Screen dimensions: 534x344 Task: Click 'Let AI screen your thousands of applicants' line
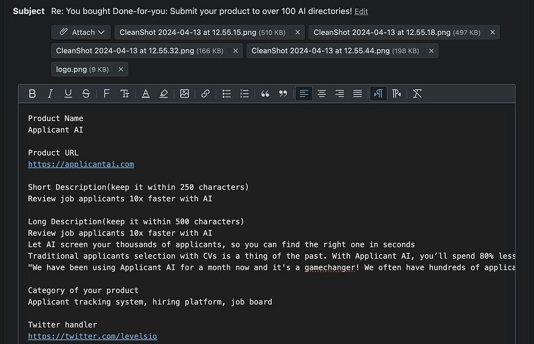click(222, 245)
